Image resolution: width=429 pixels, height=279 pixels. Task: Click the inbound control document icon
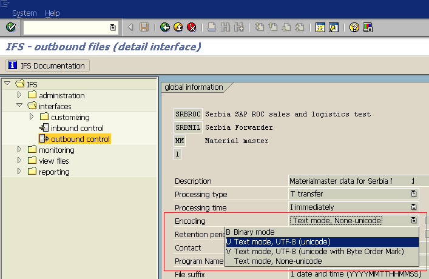click(x=44, y=127)
